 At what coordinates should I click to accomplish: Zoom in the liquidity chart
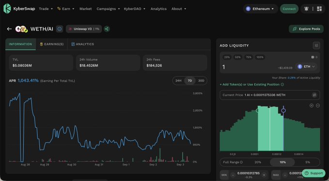pyautogui.click(x=312, y=105)
